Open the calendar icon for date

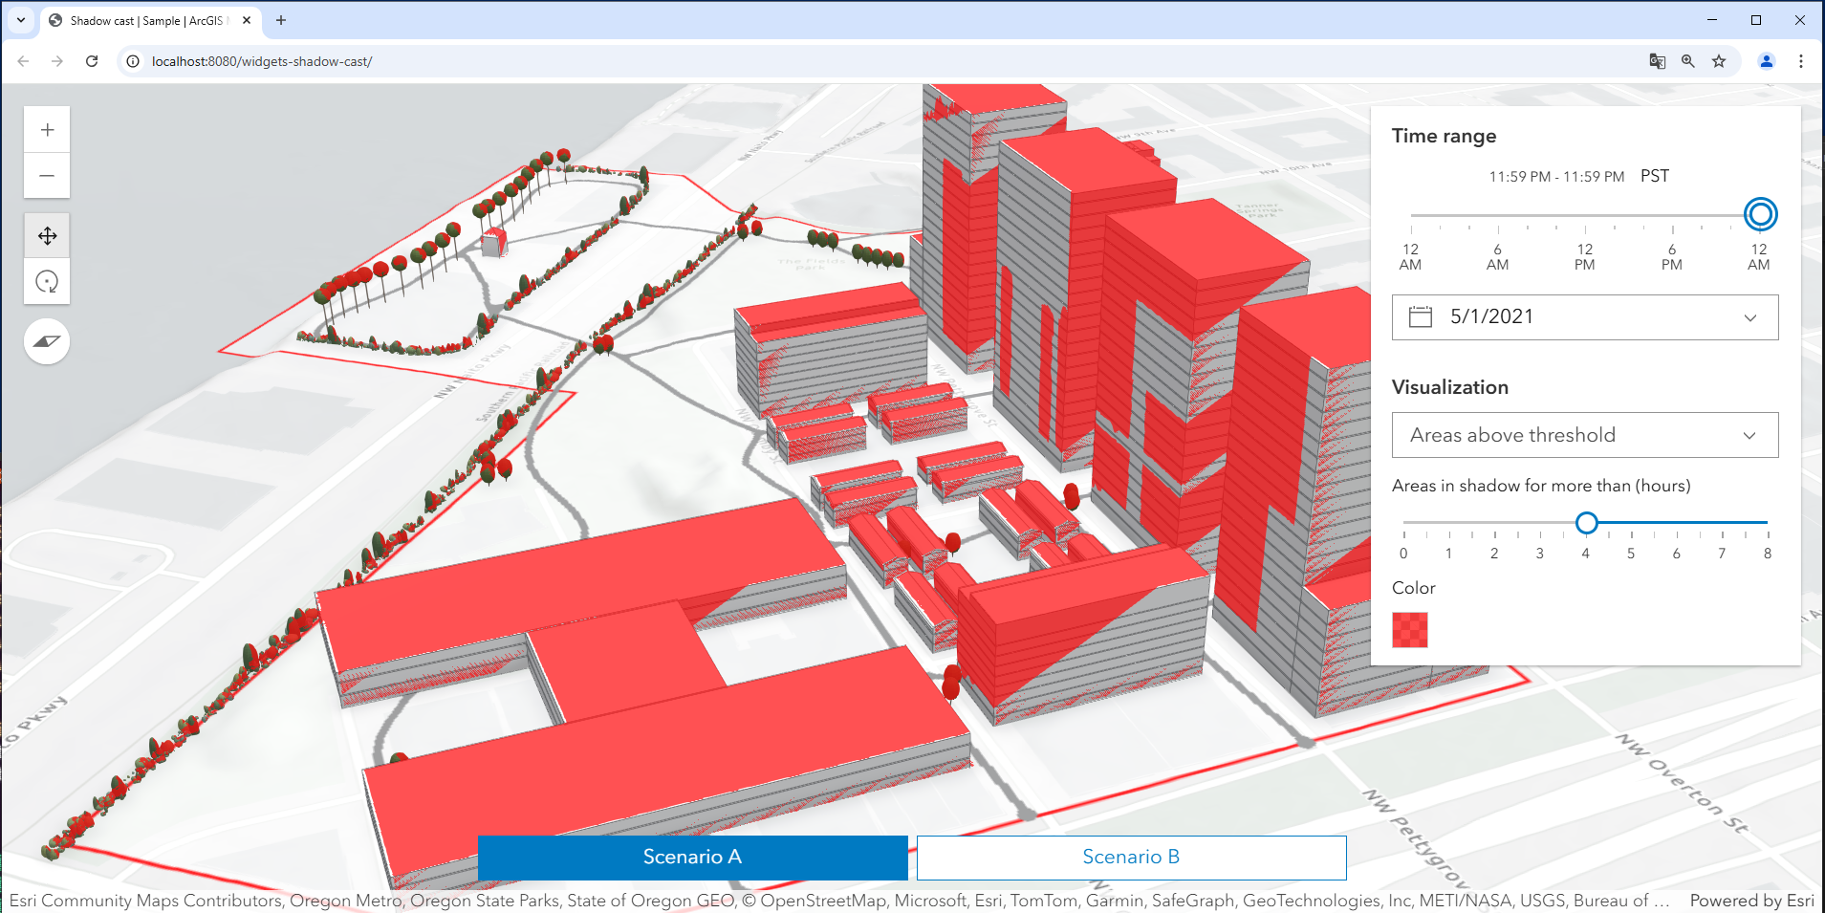pyautogui.click(x=1421, y=316)
